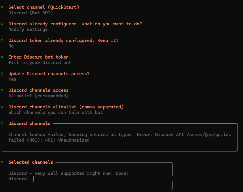Select the No answer under token keep prompt
This screenshot has height=192, width=243.
(x=11, y=46)
